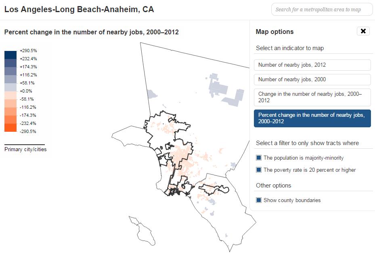This screenshot has height=253, width=375.
Task: Click the +0.0% pale blue legend swatch
Action: [10, 87]
